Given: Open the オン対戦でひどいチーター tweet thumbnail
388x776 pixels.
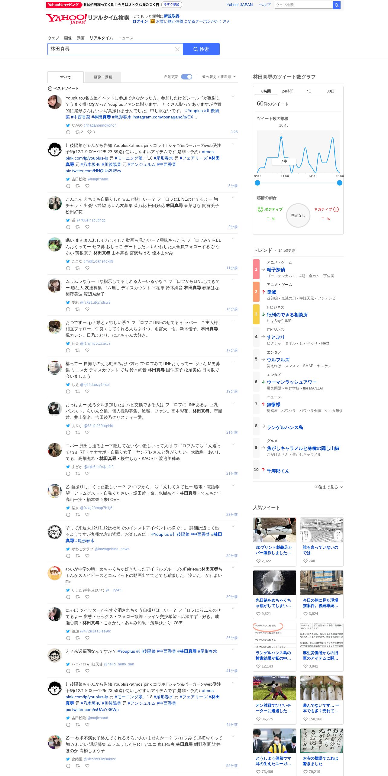Looking at the screenshot, I should [275, 688].
